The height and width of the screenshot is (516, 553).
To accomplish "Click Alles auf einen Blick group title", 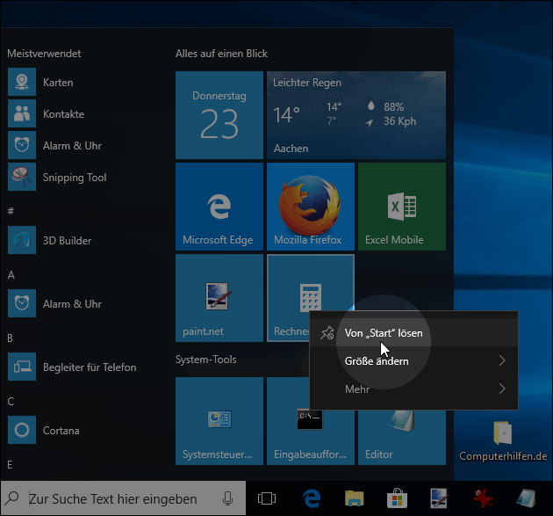I will pos(221,54).
